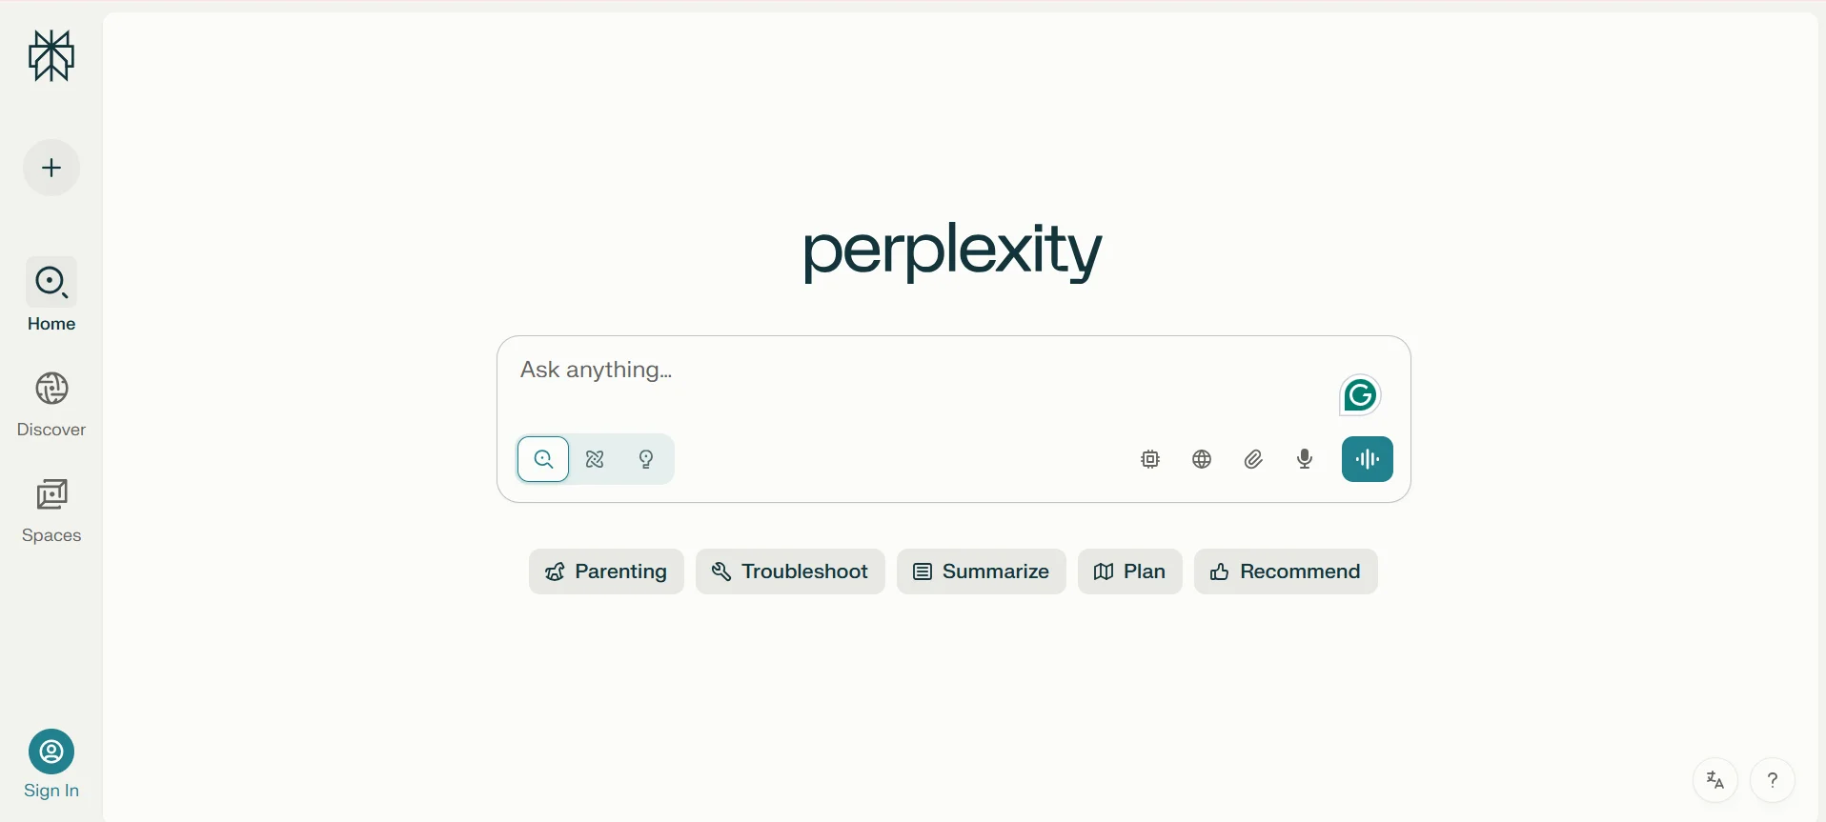Click the Perplexity logo icon
Image resolution: width=1826 pixels, height=822 pixels.
[51, 55]
